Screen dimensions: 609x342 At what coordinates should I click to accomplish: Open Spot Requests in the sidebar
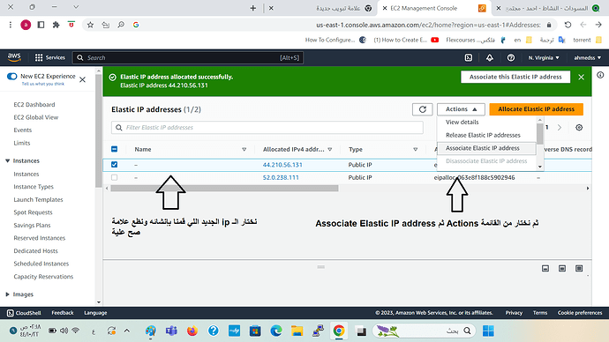(33, 212)
